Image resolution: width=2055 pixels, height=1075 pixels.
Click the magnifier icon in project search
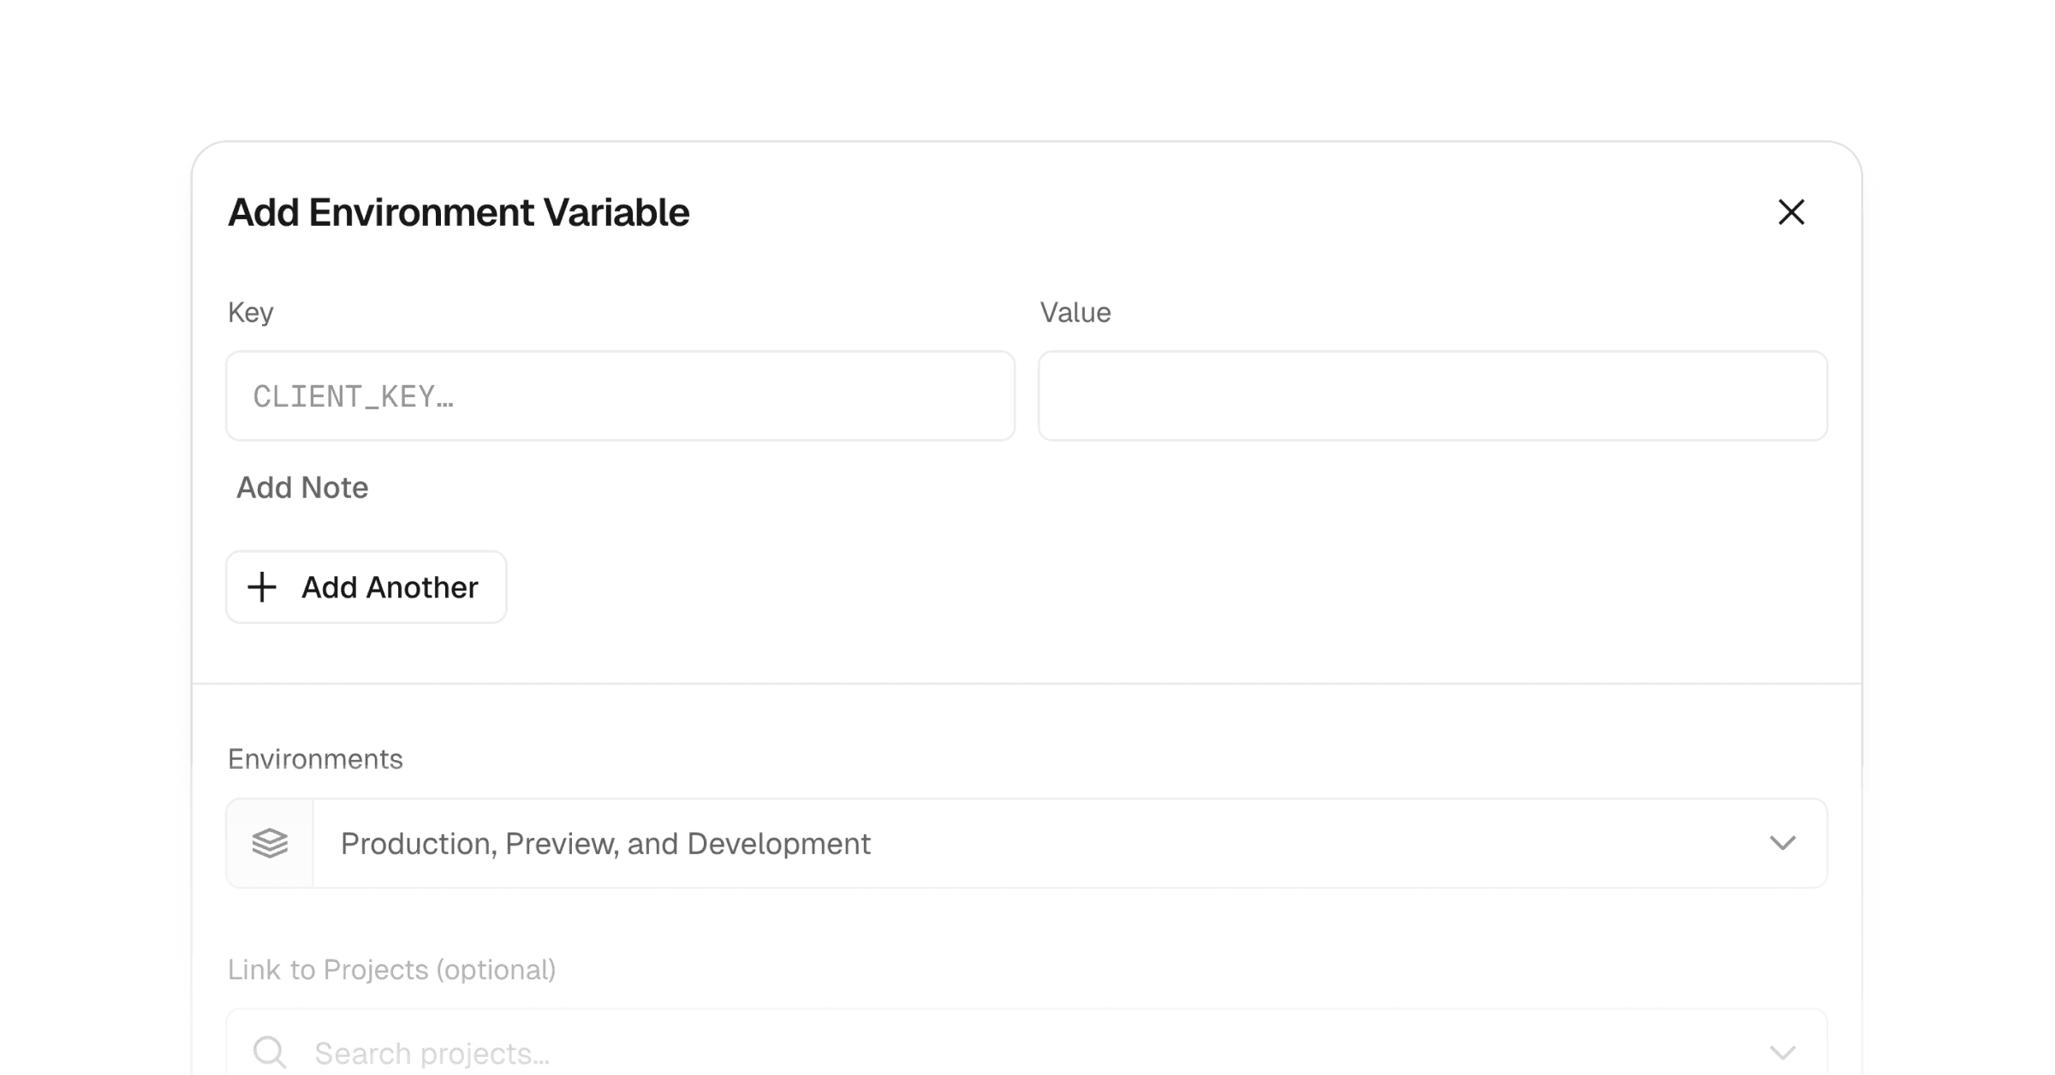[x=270, y=1052]
